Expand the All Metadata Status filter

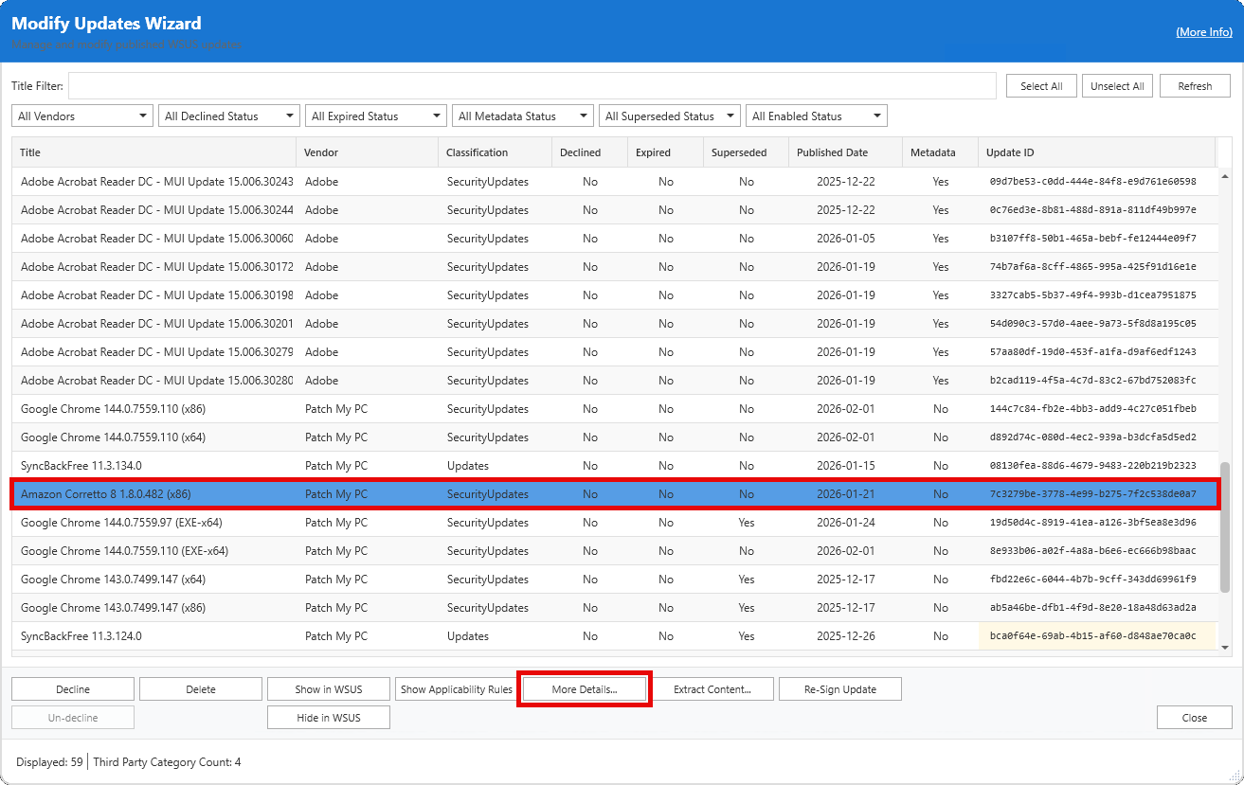522,116
